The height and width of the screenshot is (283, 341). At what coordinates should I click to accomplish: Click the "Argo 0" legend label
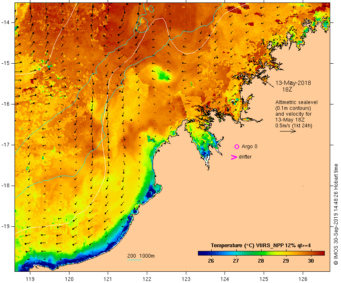250,146
